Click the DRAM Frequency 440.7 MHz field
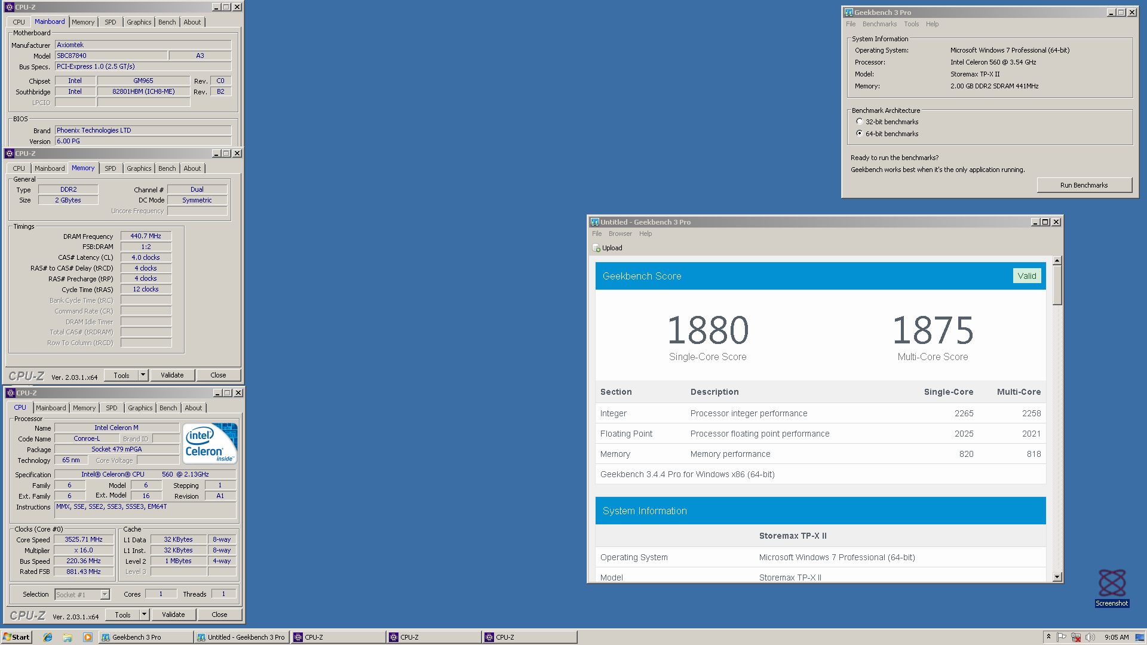The width and height of the screenshot is (1147, 645). pos(146,236)
